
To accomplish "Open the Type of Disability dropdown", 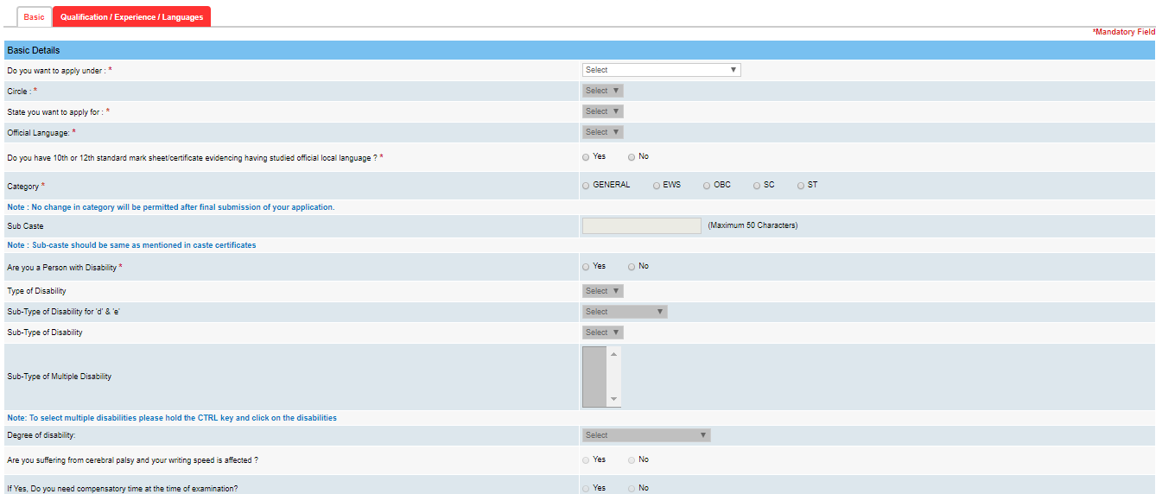I will (x=602, y=291).
